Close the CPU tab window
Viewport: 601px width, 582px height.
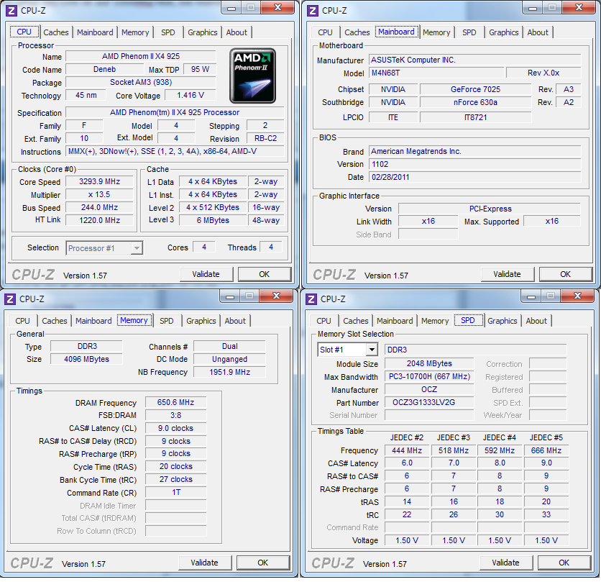click(x=278, y=8)
